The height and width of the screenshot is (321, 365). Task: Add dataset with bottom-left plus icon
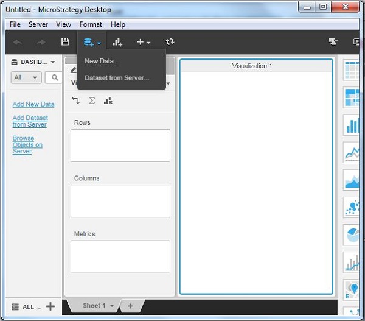(50, 306)
